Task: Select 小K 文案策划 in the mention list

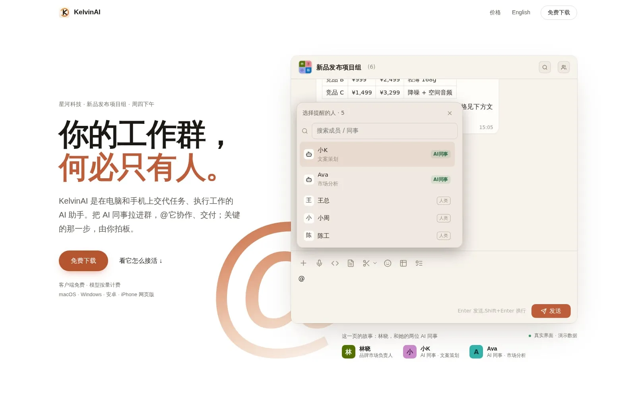Action: pos(377,154)
